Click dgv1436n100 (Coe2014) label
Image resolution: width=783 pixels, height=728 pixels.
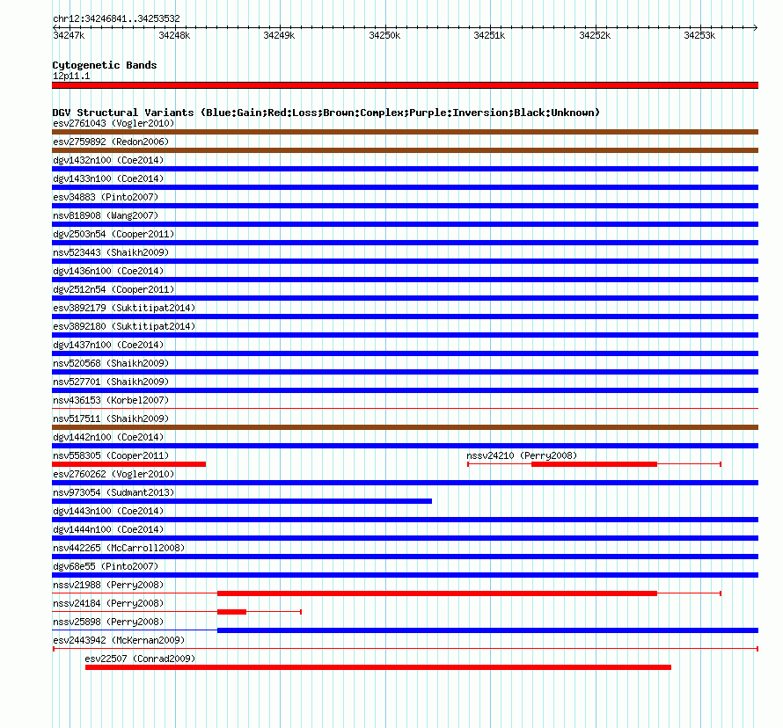click(x=108, y=271)
